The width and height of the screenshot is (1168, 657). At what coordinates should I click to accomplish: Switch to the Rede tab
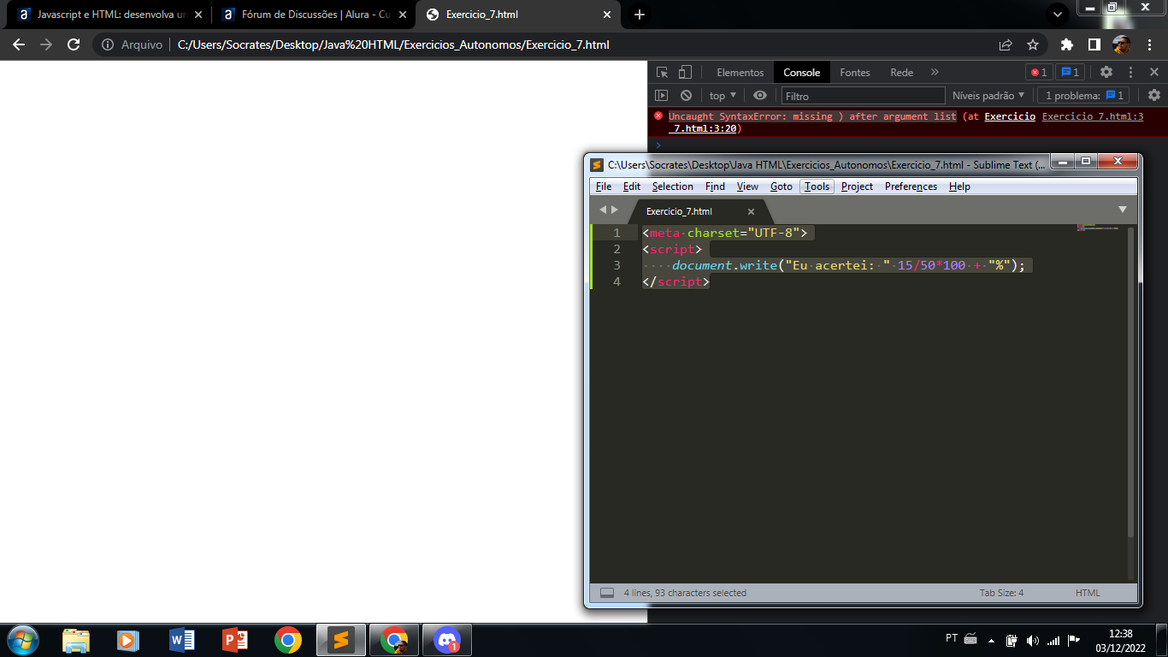[902, 73]
